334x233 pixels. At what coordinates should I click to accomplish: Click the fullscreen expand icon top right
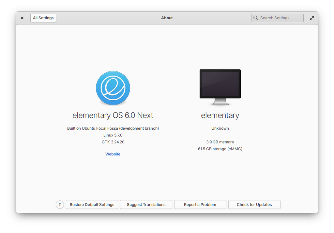click(312, 18)
